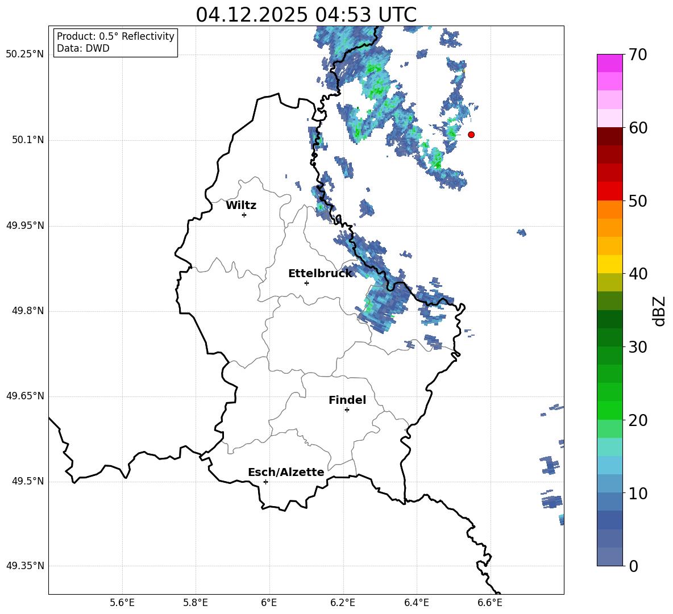
Task: Click the dBZ colorbar axis label
Action: 658,311
